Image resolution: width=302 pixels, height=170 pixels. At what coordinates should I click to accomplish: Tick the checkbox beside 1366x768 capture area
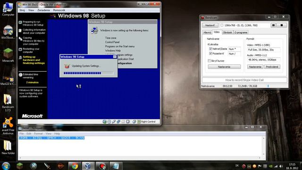coord(222,25)
